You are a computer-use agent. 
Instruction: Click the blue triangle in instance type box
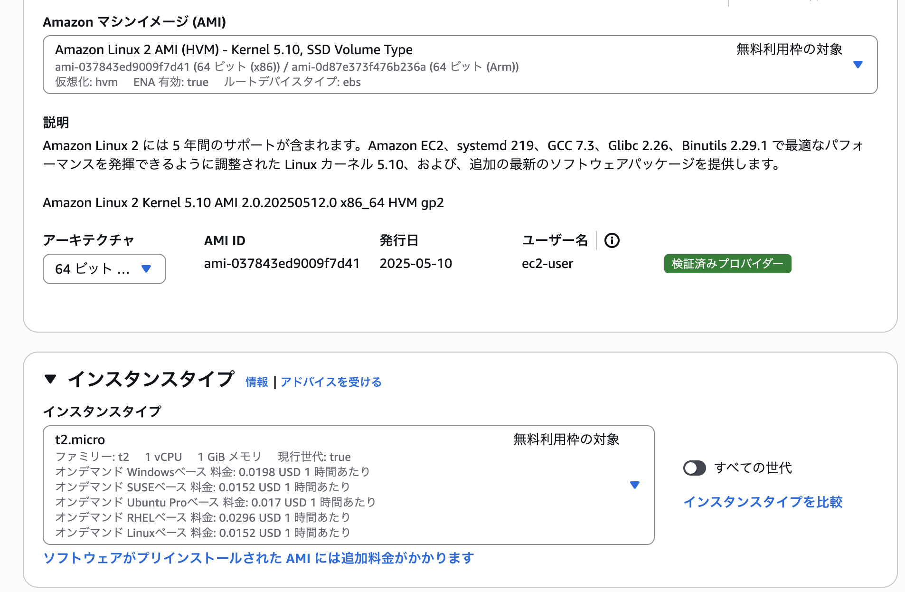(x=635, y=485)
